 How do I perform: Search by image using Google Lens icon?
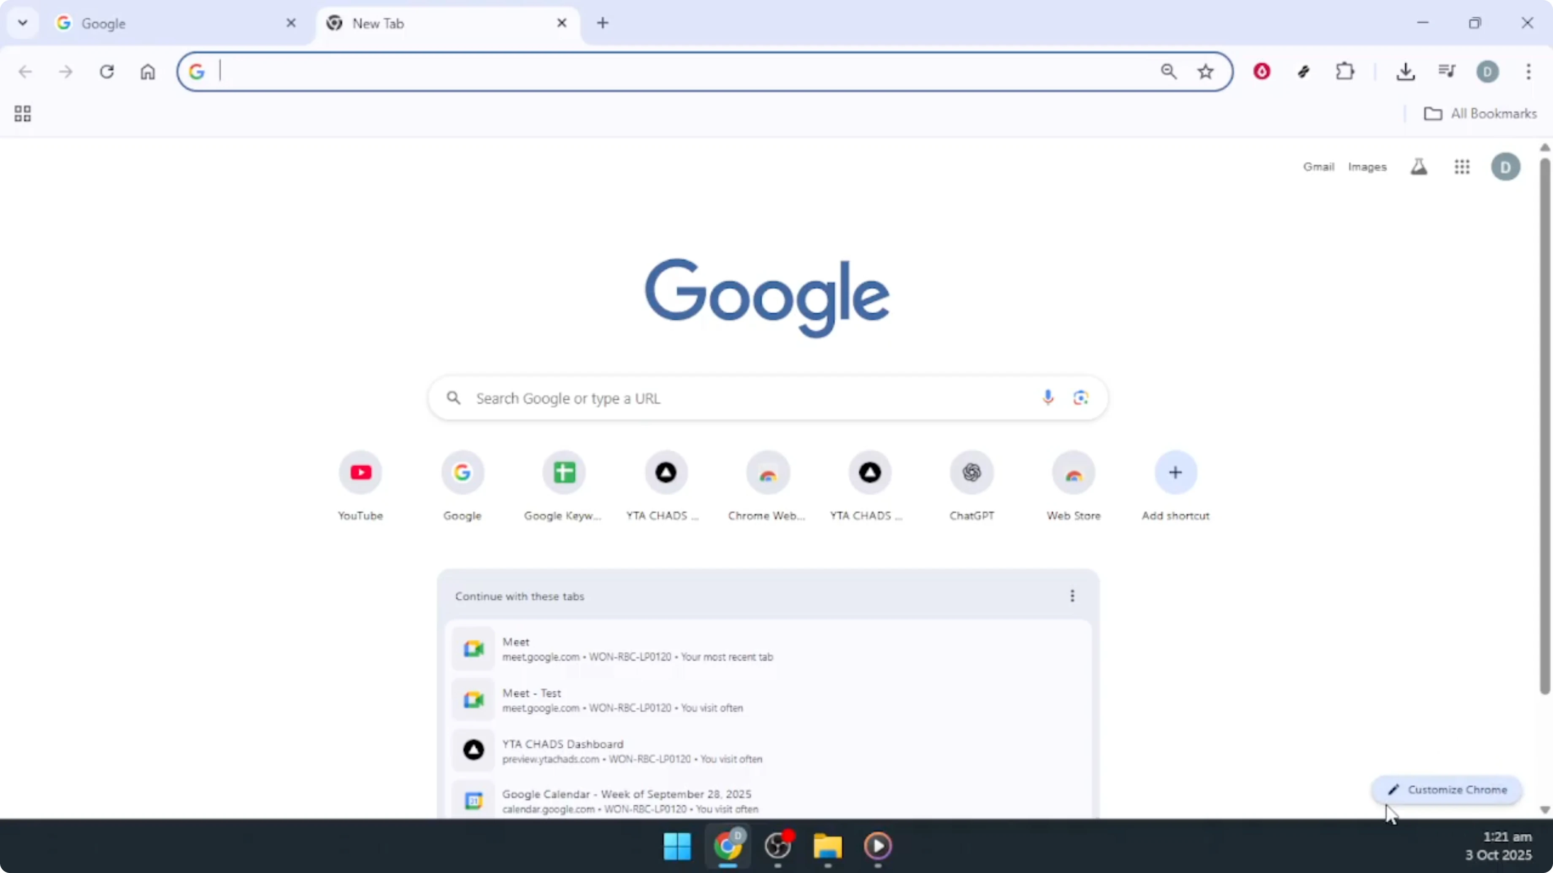tap(1080, 398)
